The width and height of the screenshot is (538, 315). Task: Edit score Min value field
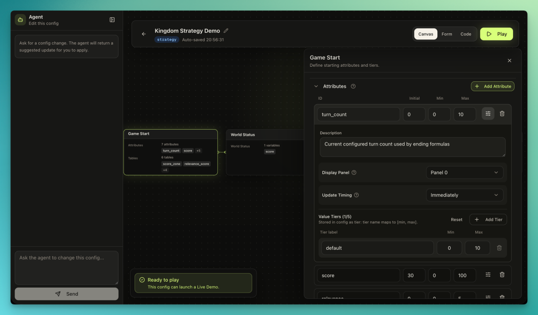click(439, 275)
